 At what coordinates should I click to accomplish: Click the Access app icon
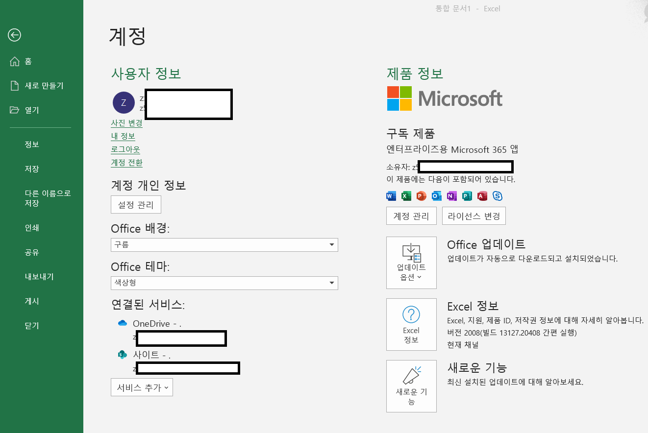coord(482,196)
